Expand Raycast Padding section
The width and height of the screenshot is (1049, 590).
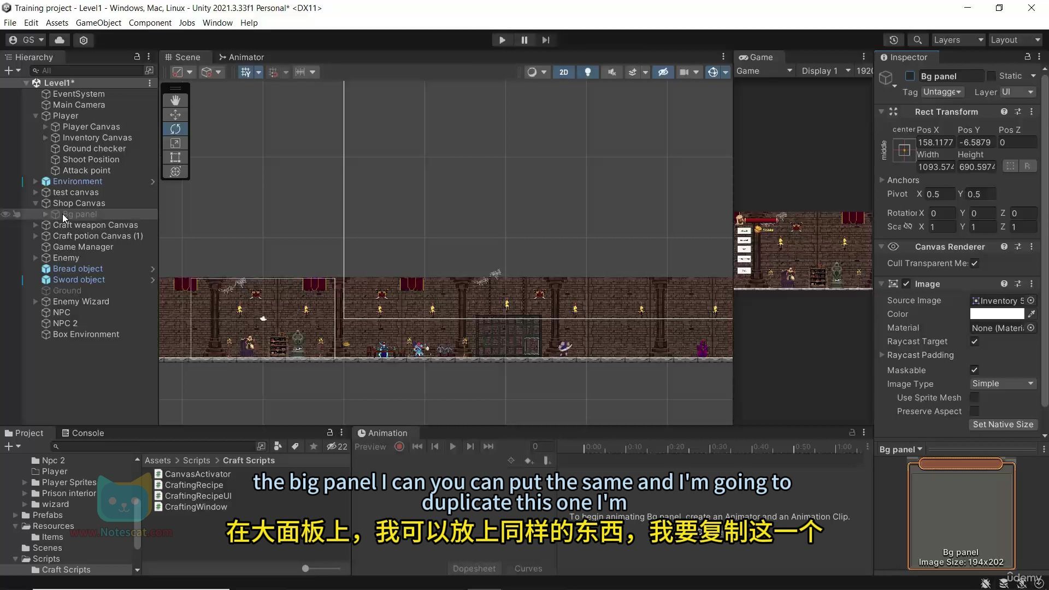(x=882, y=355)
